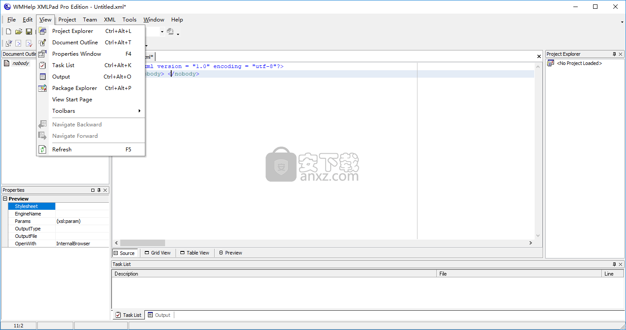This screenshot has height=330, width=626.
Task: Click the Line column header in the Task List
Action: click(613, 274)
